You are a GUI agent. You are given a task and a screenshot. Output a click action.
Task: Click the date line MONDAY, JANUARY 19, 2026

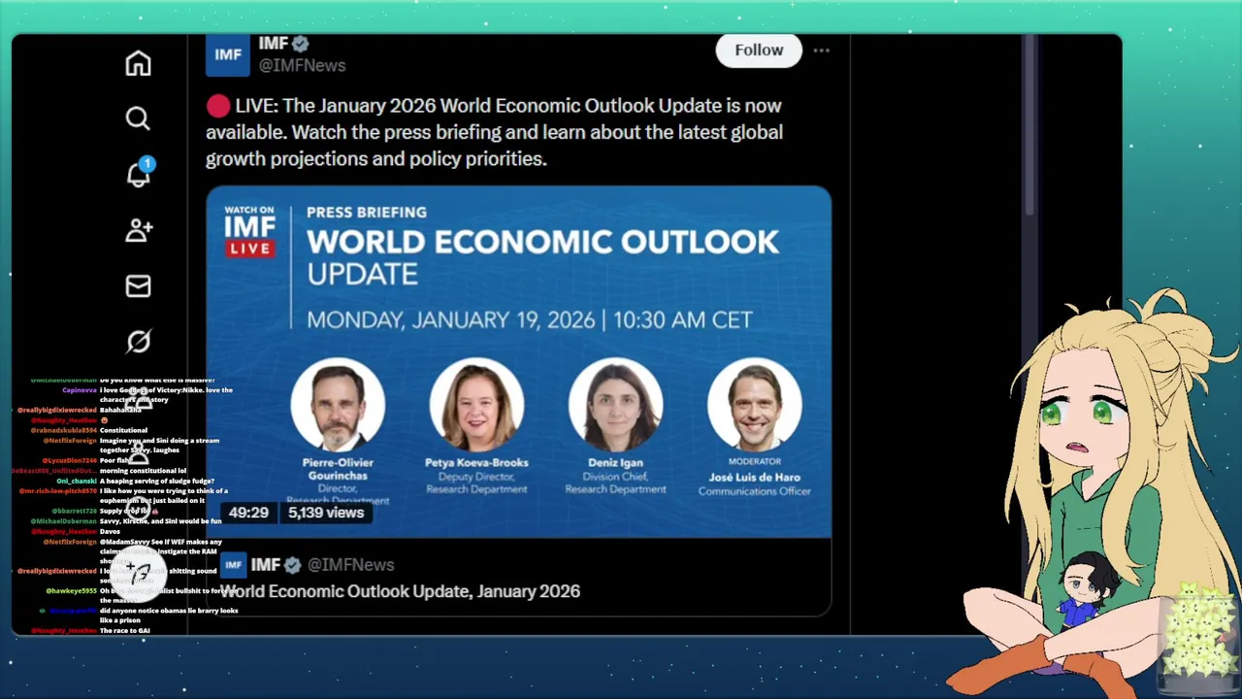click(530, 319)
